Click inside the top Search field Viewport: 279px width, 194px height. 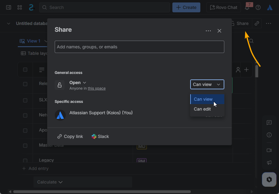104,7
